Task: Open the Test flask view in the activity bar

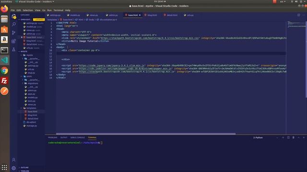Action: 14,49
